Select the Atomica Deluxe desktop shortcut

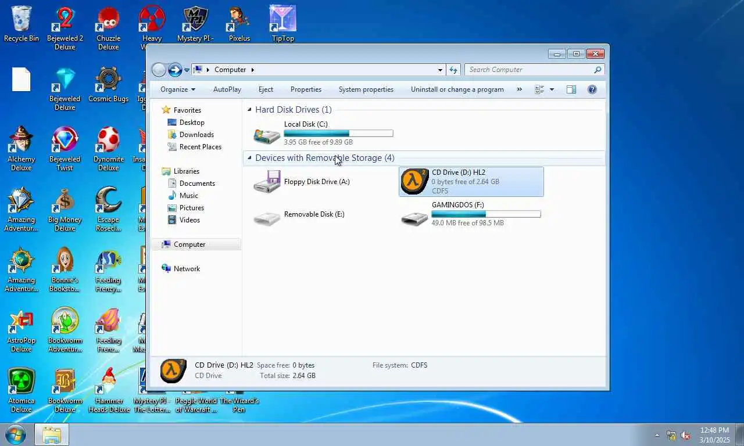[22, 390]
